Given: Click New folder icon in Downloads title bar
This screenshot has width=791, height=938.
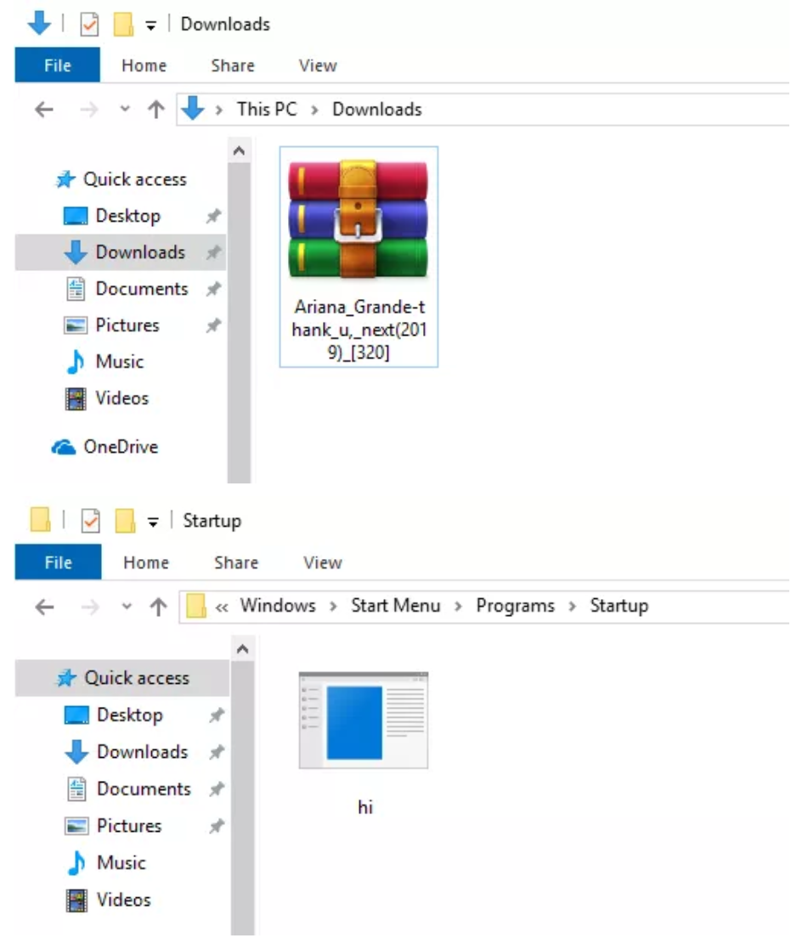Looking at the screenshot, I should (122, 25).
